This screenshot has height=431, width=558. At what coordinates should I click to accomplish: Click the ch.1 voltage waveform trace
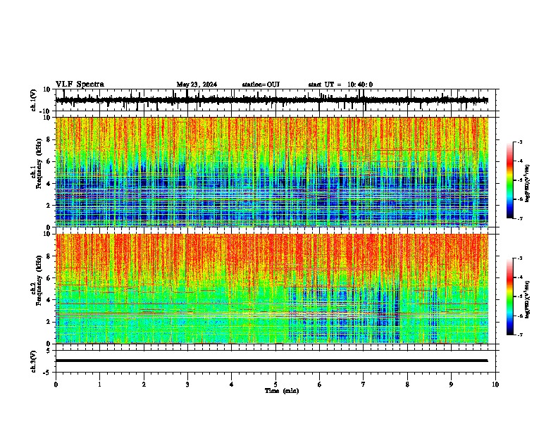[x=271, y=100]
